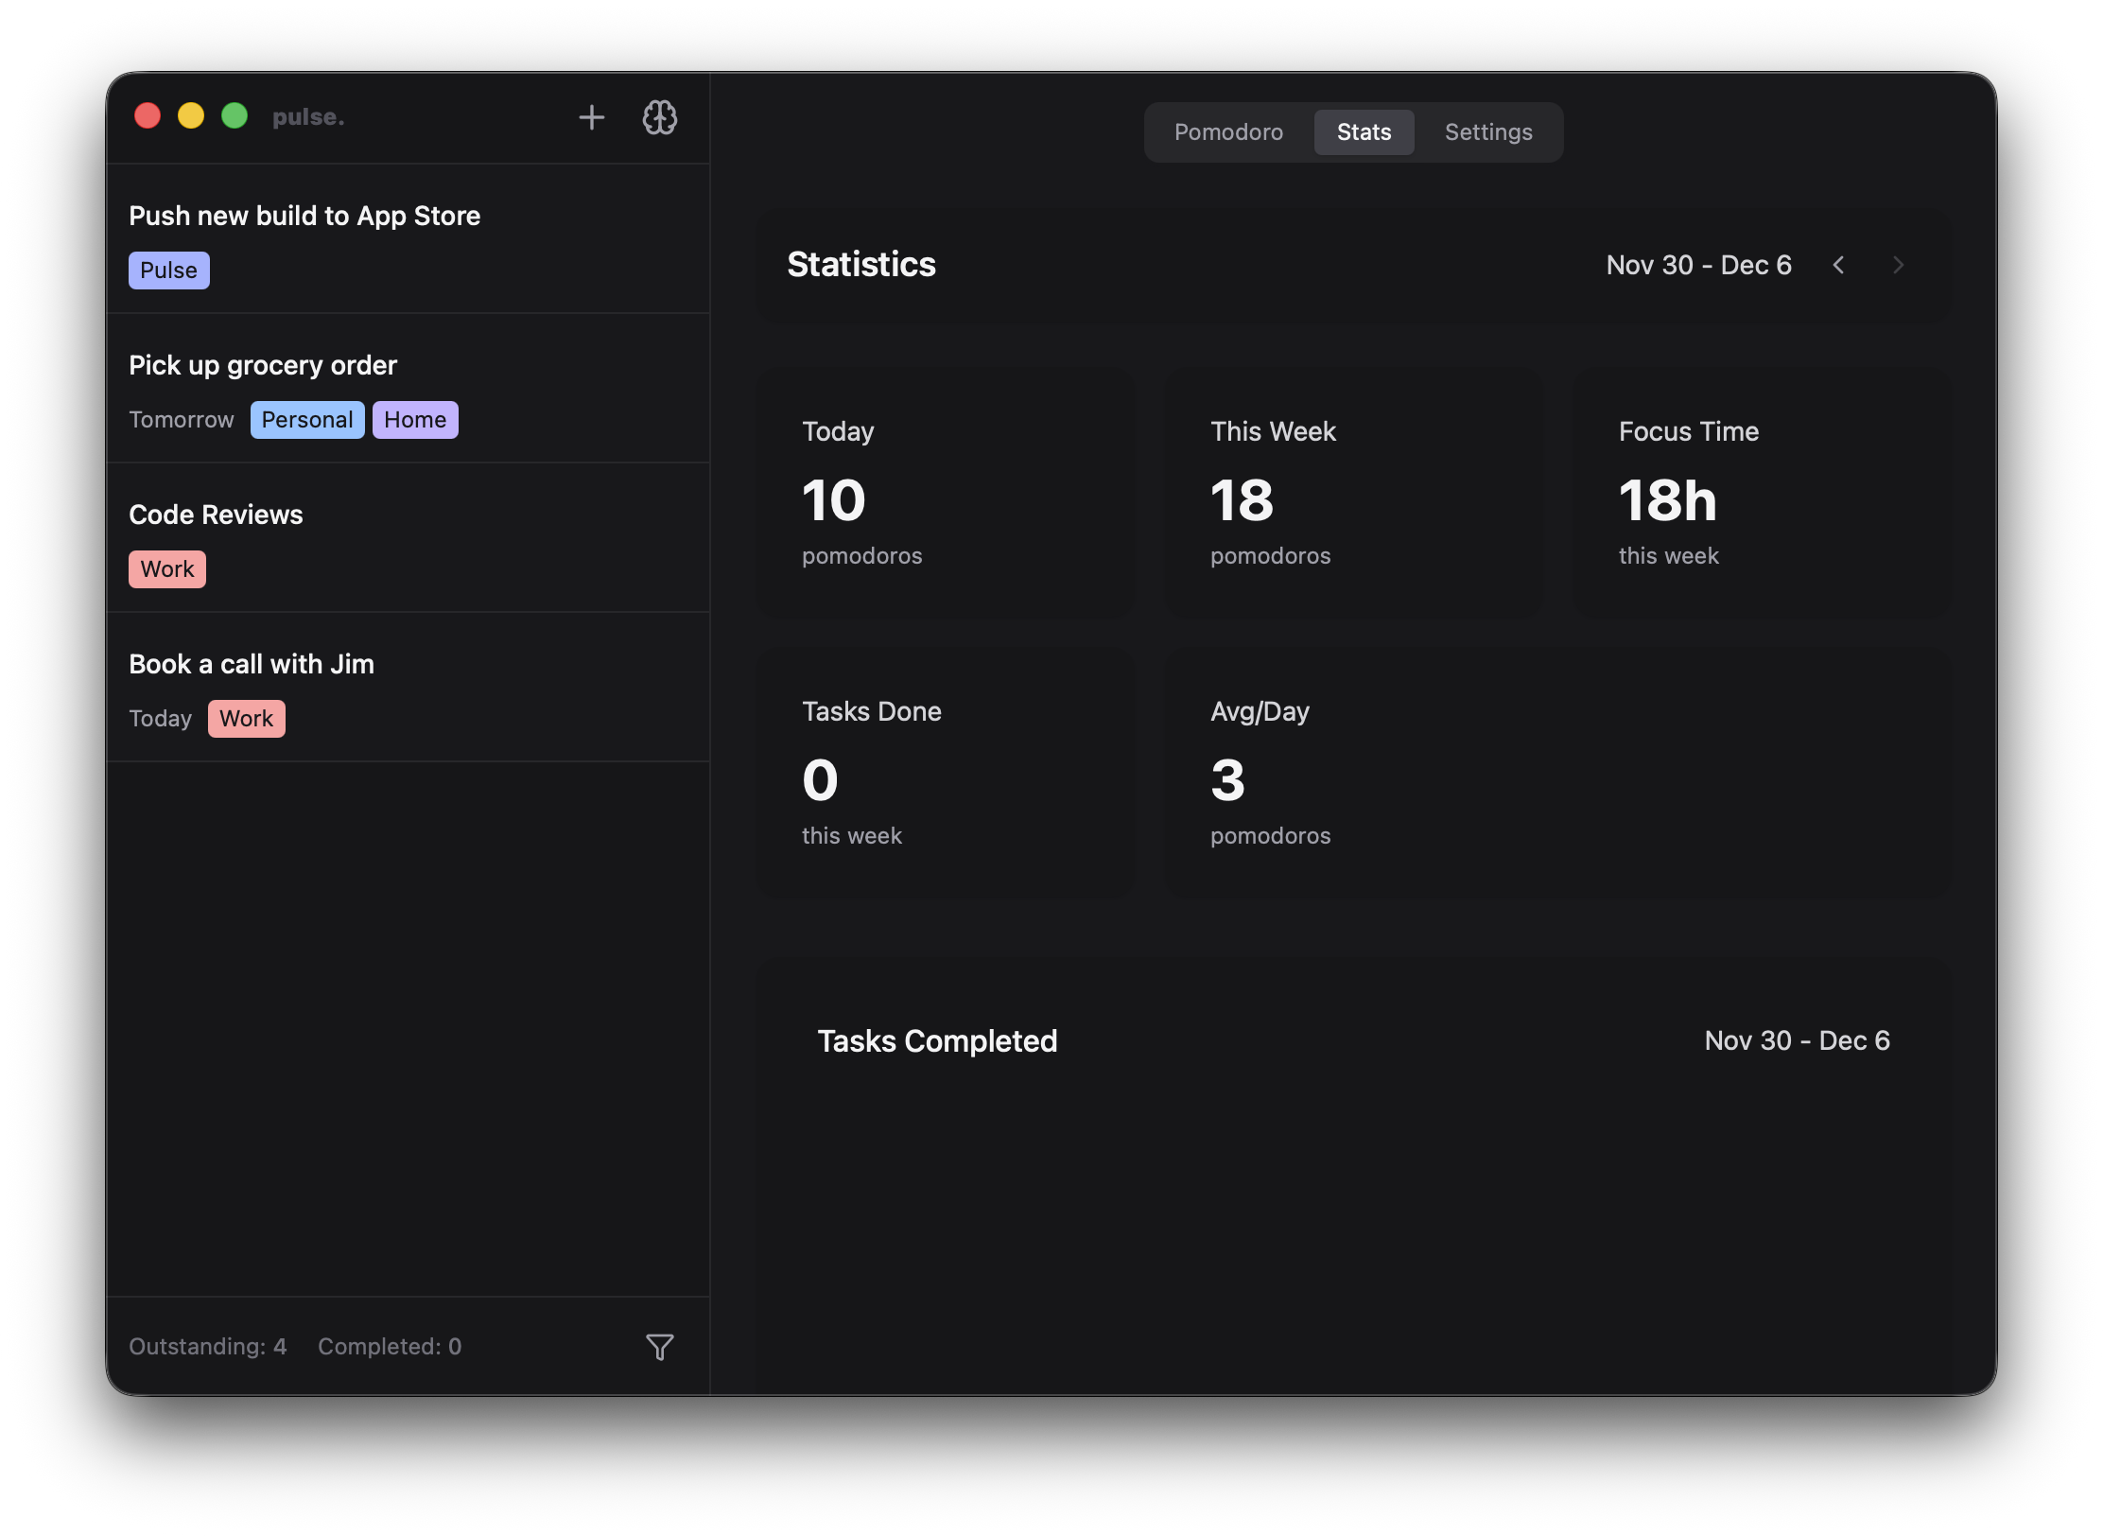Click the green zoom button in the titlebar
Screen dimensions: 2103x1536
(x=234, y=115)
